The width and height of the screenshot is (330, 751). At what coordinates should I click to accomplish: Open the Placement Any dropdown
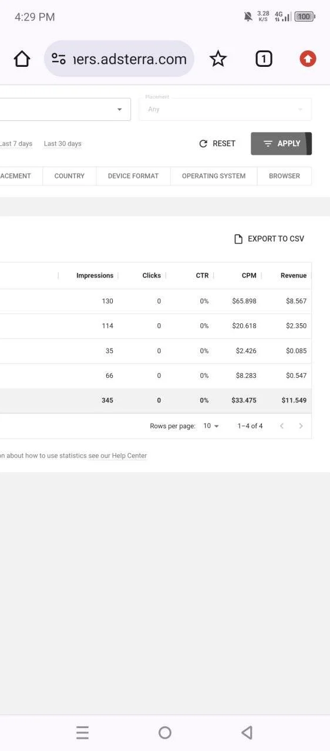[225, 109]
